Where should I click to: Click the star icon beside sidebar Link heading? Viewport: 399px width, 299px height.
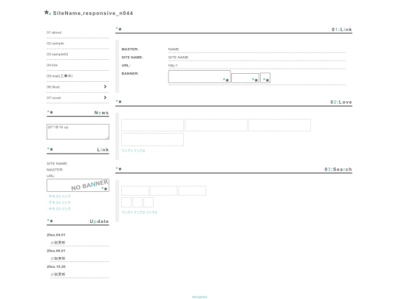tap(50, 149)
